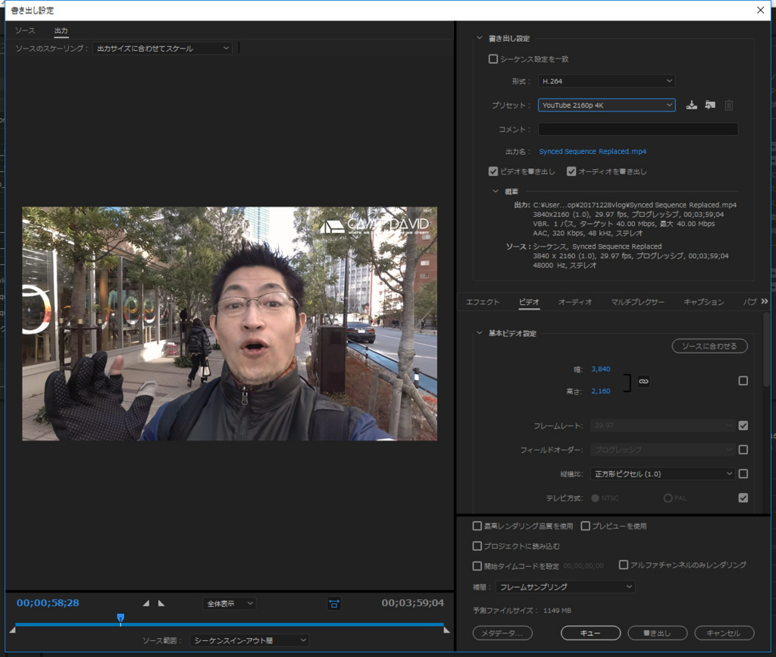The image size is (776, 657).
Task: Click the blue aspect ratio correction icon
Action: pyautogui.click(x=334, y=603)
